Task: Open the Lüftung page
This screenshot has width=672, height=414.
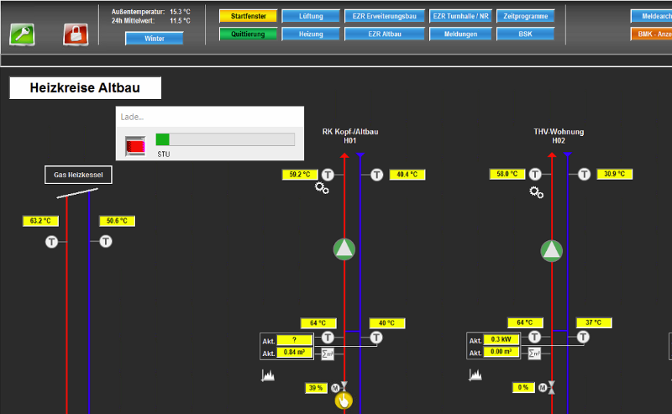Action: [x=311, y=16]
